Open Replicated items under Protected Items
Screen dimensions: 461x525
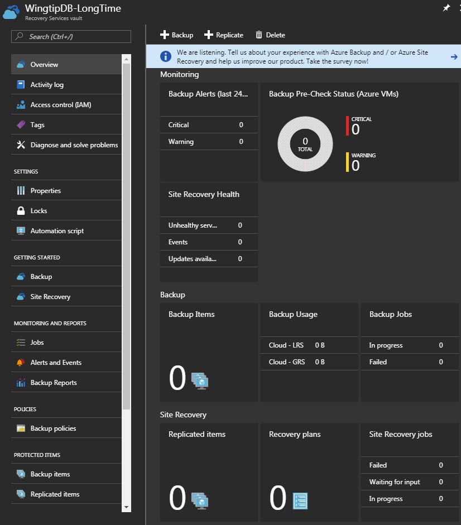[x=66, y=494]
